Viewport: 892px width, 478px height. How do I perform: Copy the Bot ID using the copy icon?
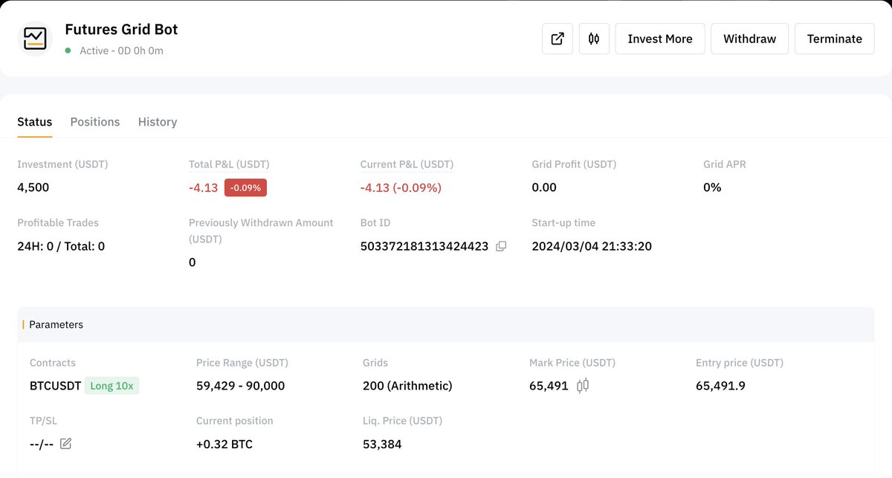pos(500,245)
